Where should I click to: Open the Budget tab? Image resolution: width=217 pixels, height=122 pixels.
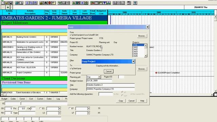(4, 99)
